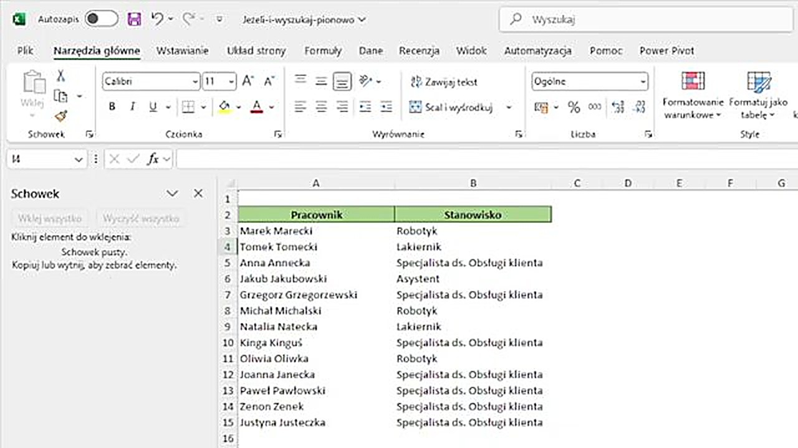Apply percent number format
This screenshot has width=798, height=448.
point(574,106)
